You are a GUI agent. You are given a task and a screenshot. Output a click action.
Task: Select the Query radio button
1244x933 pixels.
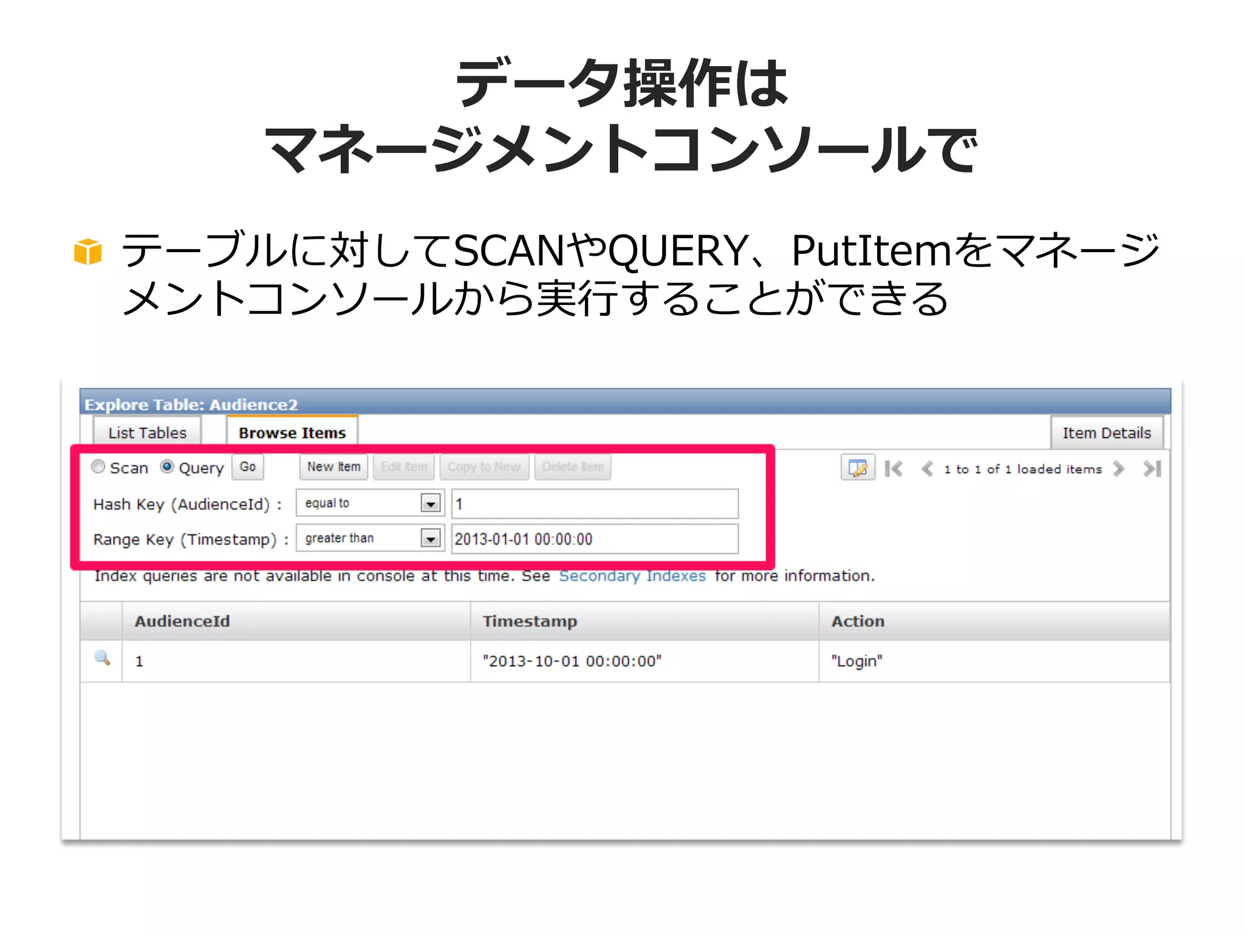167,466
